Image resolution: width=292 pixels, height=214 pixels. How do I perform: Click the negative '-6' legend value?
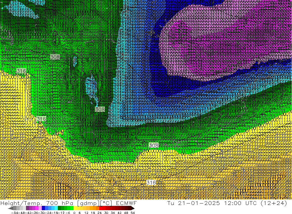[x=68, y=213]
